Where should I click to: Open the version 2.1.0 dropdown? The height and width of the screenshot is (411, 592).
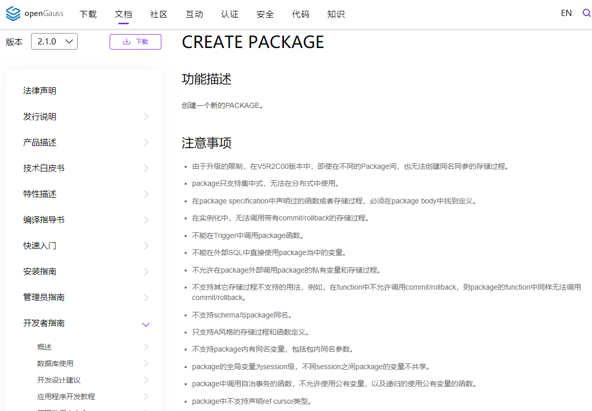click(54, 41)
